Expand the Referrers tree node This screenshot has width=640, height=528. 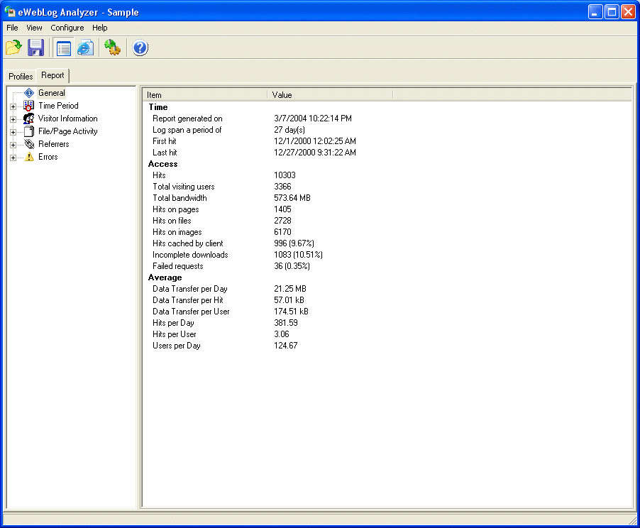(13, 145)
